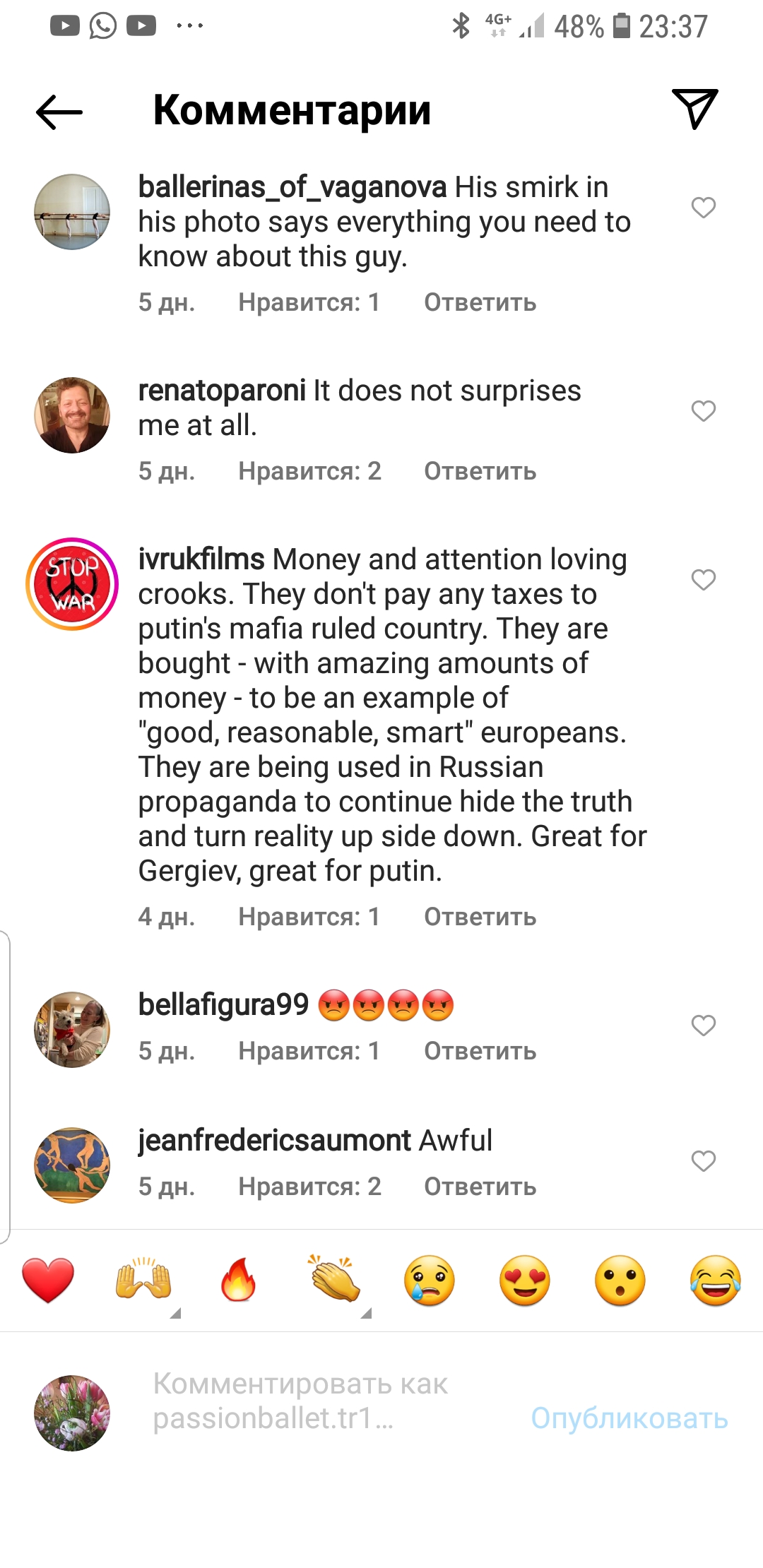This screenshot has height=1568, width=763.
Task: Tap the back arrow in header
Action: pyautogui.click(x=59, y=112)
